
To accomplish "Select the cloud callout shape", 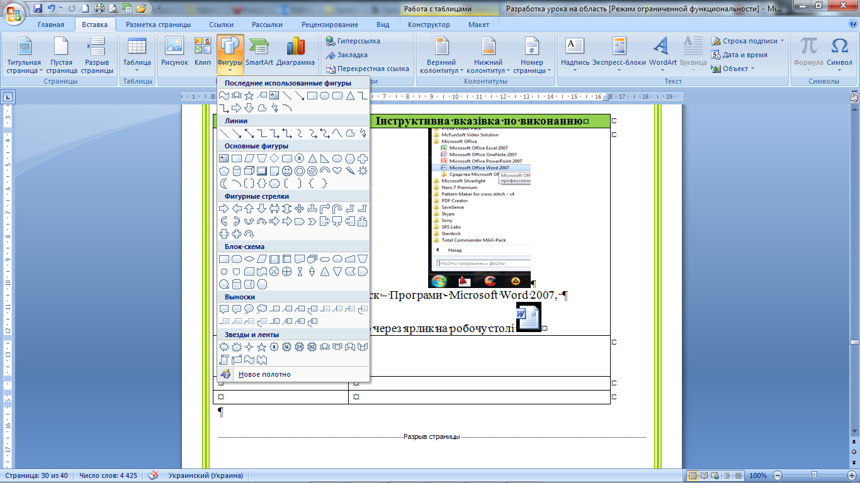I will (262, 309).
